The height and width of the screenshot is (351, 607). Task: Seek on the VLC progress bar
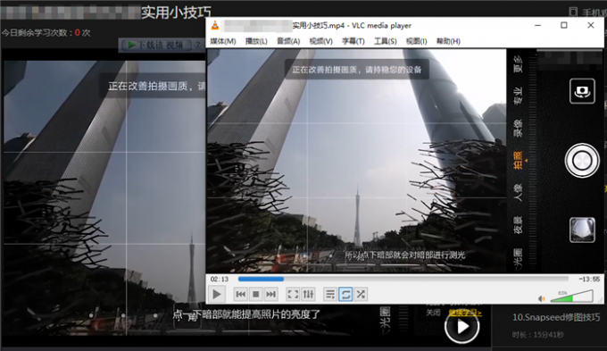point(403,279)
